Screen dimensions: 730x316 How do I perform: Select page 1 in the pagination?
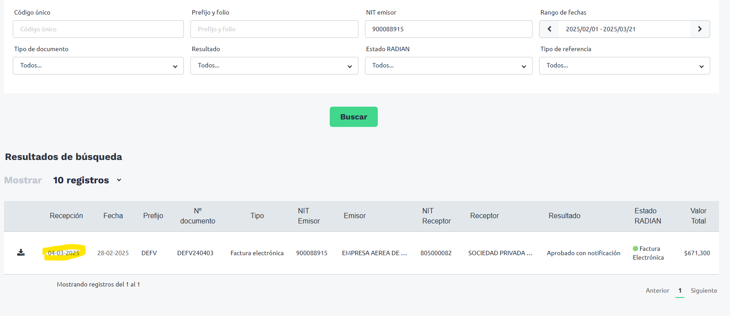click(680, 290)
